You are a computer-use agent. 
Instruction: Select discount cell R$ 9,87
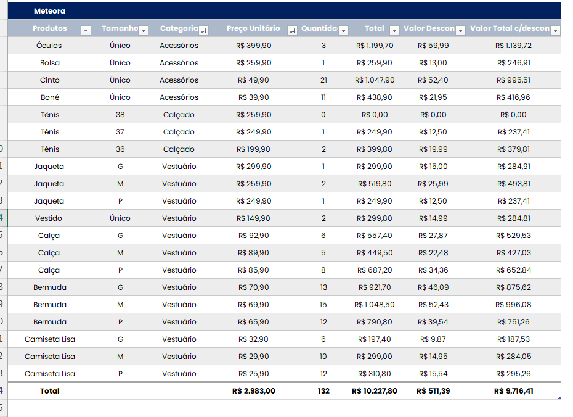click(433, 339)
